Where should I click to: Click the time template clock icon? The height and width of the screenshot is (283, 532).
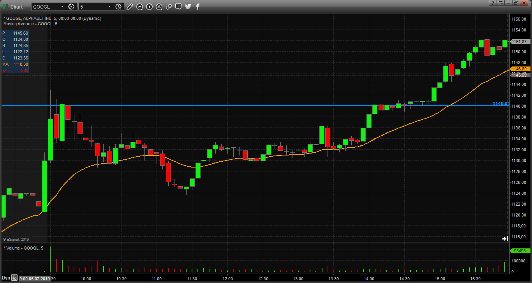119,7
